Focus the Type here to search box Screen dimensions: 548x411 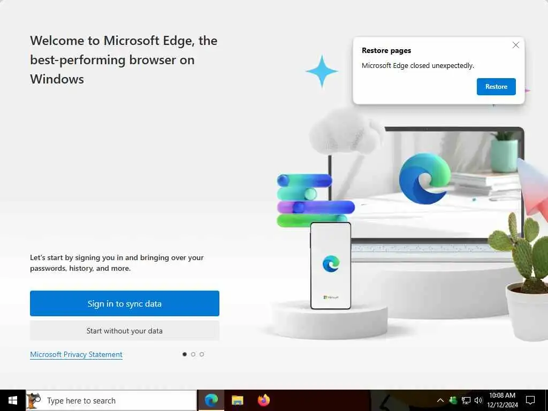pyautogui.click(x=111, y=400)
